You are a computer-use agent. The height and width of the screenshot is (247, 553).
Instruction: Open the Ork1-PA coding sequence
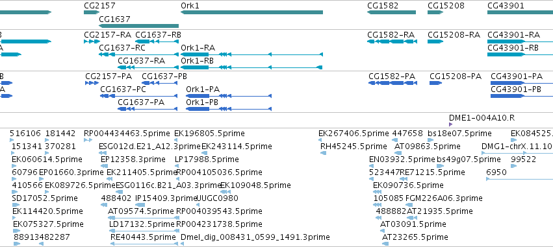[x=229, y=96]
